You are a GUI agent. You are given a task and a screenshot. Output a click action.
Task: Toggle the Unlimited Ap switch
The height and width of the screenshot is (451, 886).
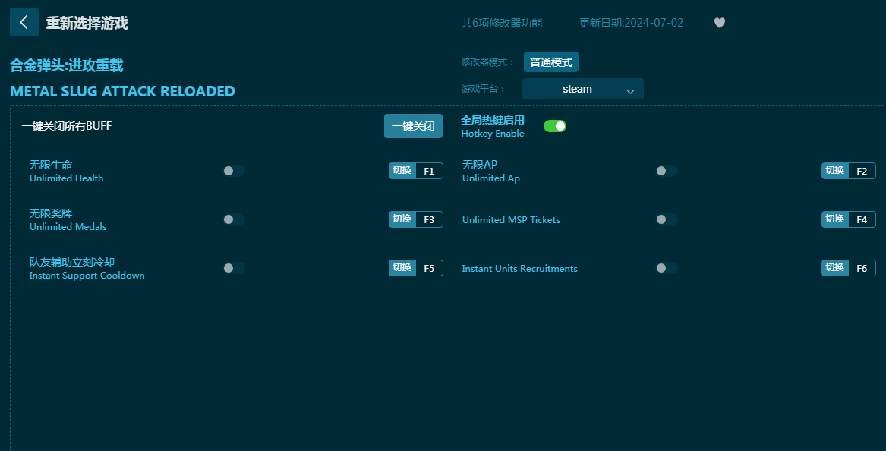[x=666, y=171]
